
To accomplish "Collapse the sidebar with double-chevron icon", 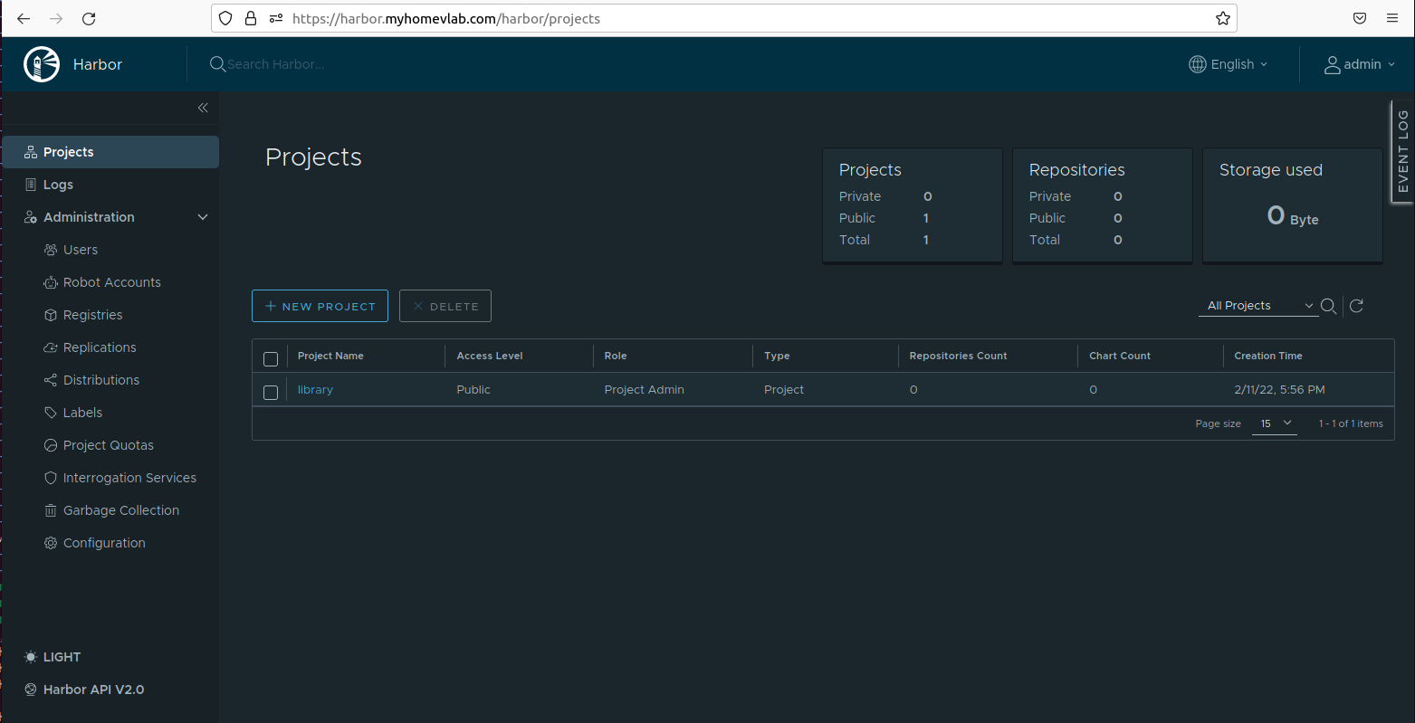I will 203,108.
